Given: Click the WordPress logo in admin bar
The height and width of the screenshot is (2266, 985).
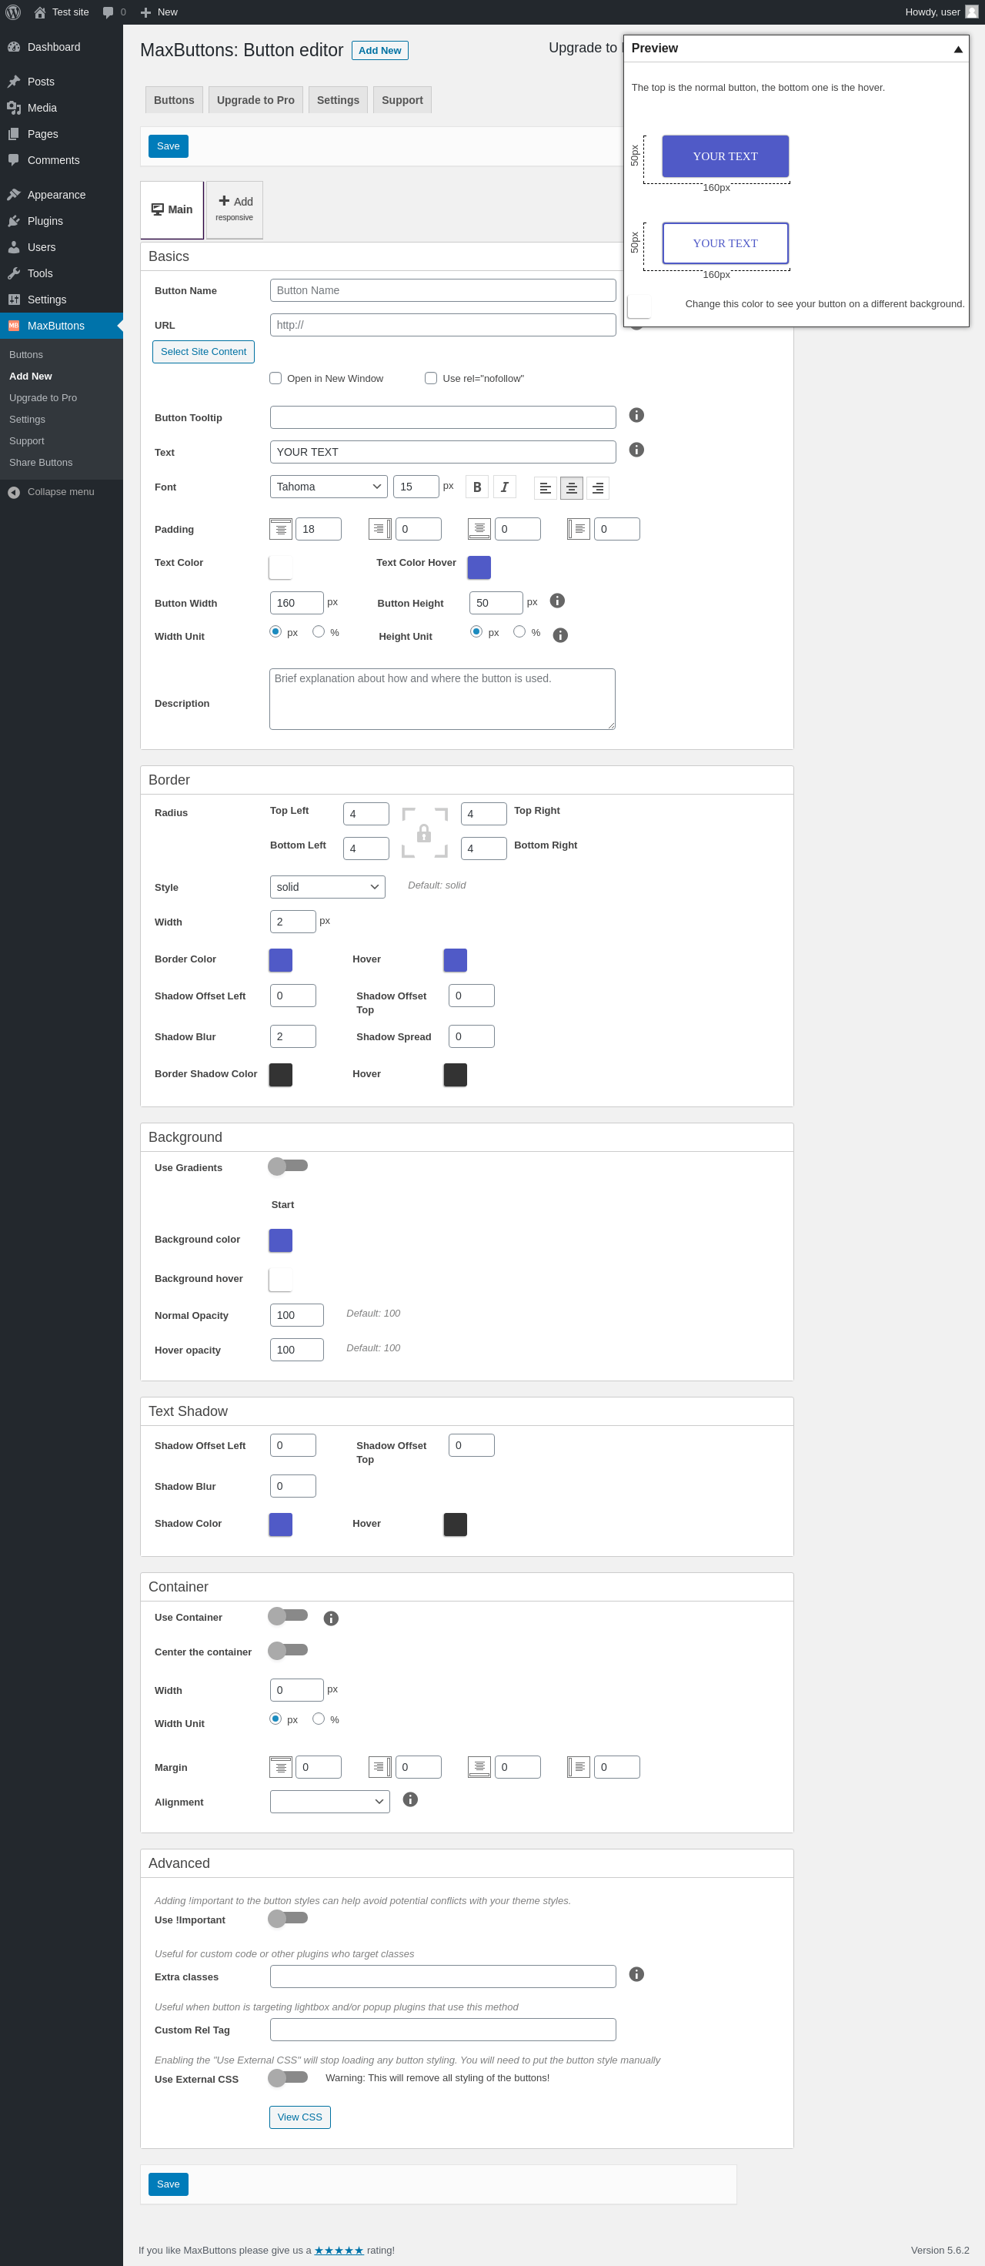Looking at the screenshot, I should pyautogui.click(x=13, y=12).
